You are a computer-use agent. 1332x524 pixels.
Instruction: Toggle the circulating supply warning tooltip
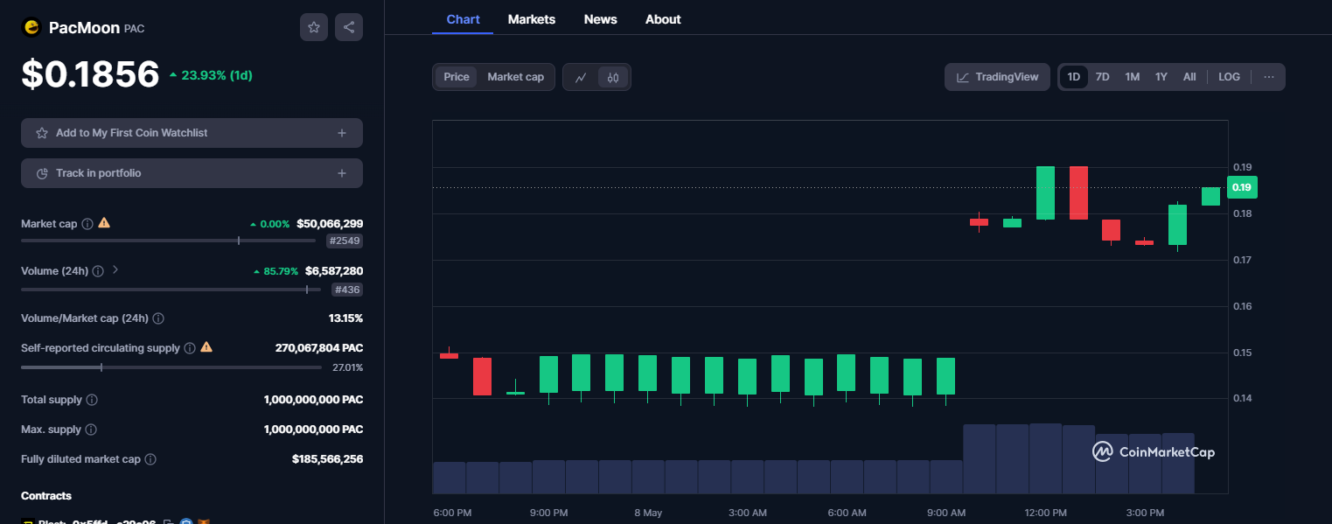[x=206, y=347]
